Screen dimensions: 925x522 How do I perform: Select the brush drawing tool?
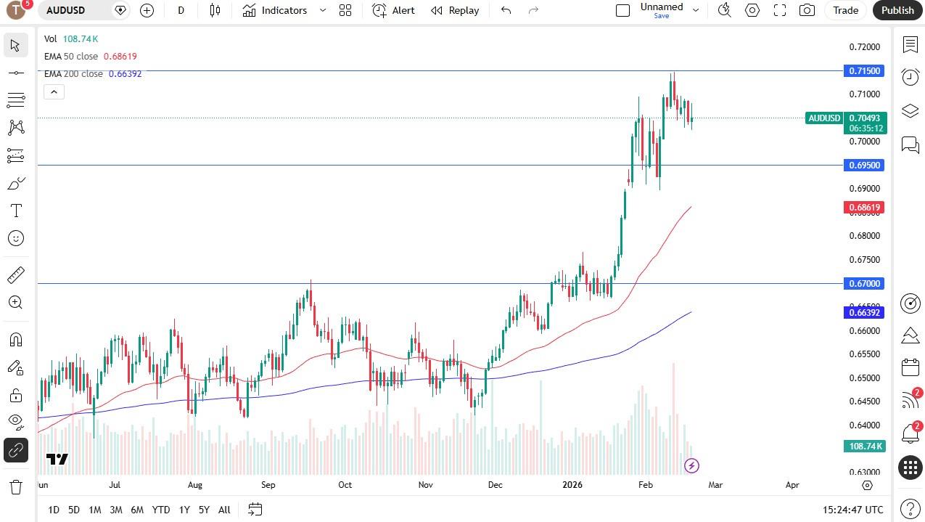(x=16, y=183)
